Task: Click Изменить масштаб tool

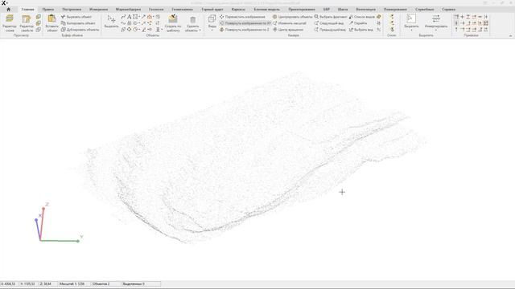Action: point(290,23)
